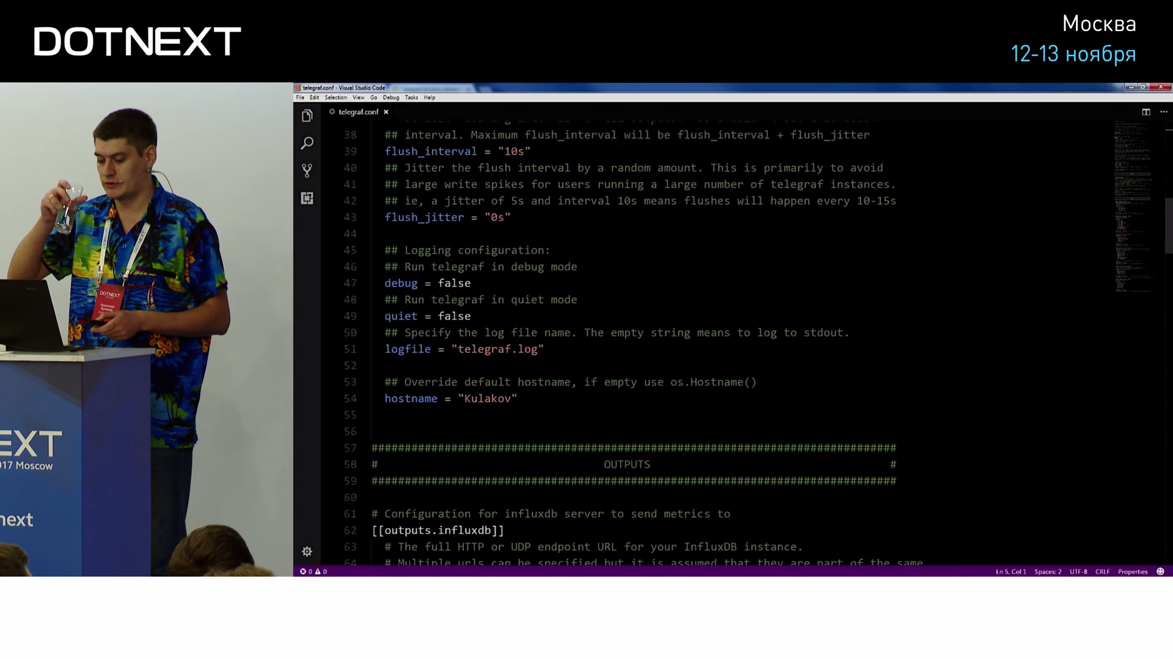1173x659 pixels.
Task: Change file encoding via UTF-8
Action: [1078, 572]
